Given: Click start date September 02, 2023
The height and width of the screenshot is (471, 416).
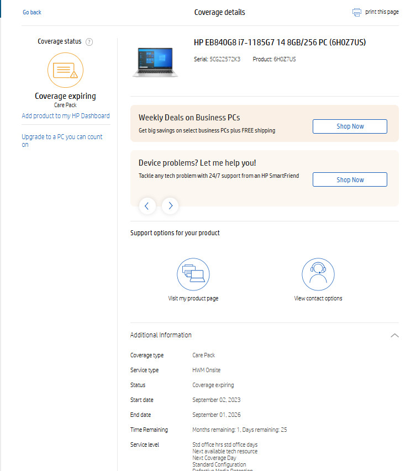Looking at the screenshot, I should (217, 400).
